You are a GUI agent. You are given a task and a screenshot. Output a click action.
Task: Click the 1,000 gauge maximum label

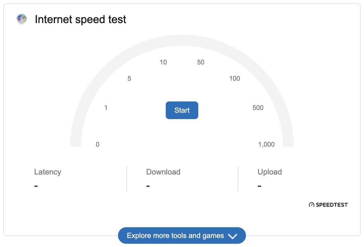(x=266, y=144)
